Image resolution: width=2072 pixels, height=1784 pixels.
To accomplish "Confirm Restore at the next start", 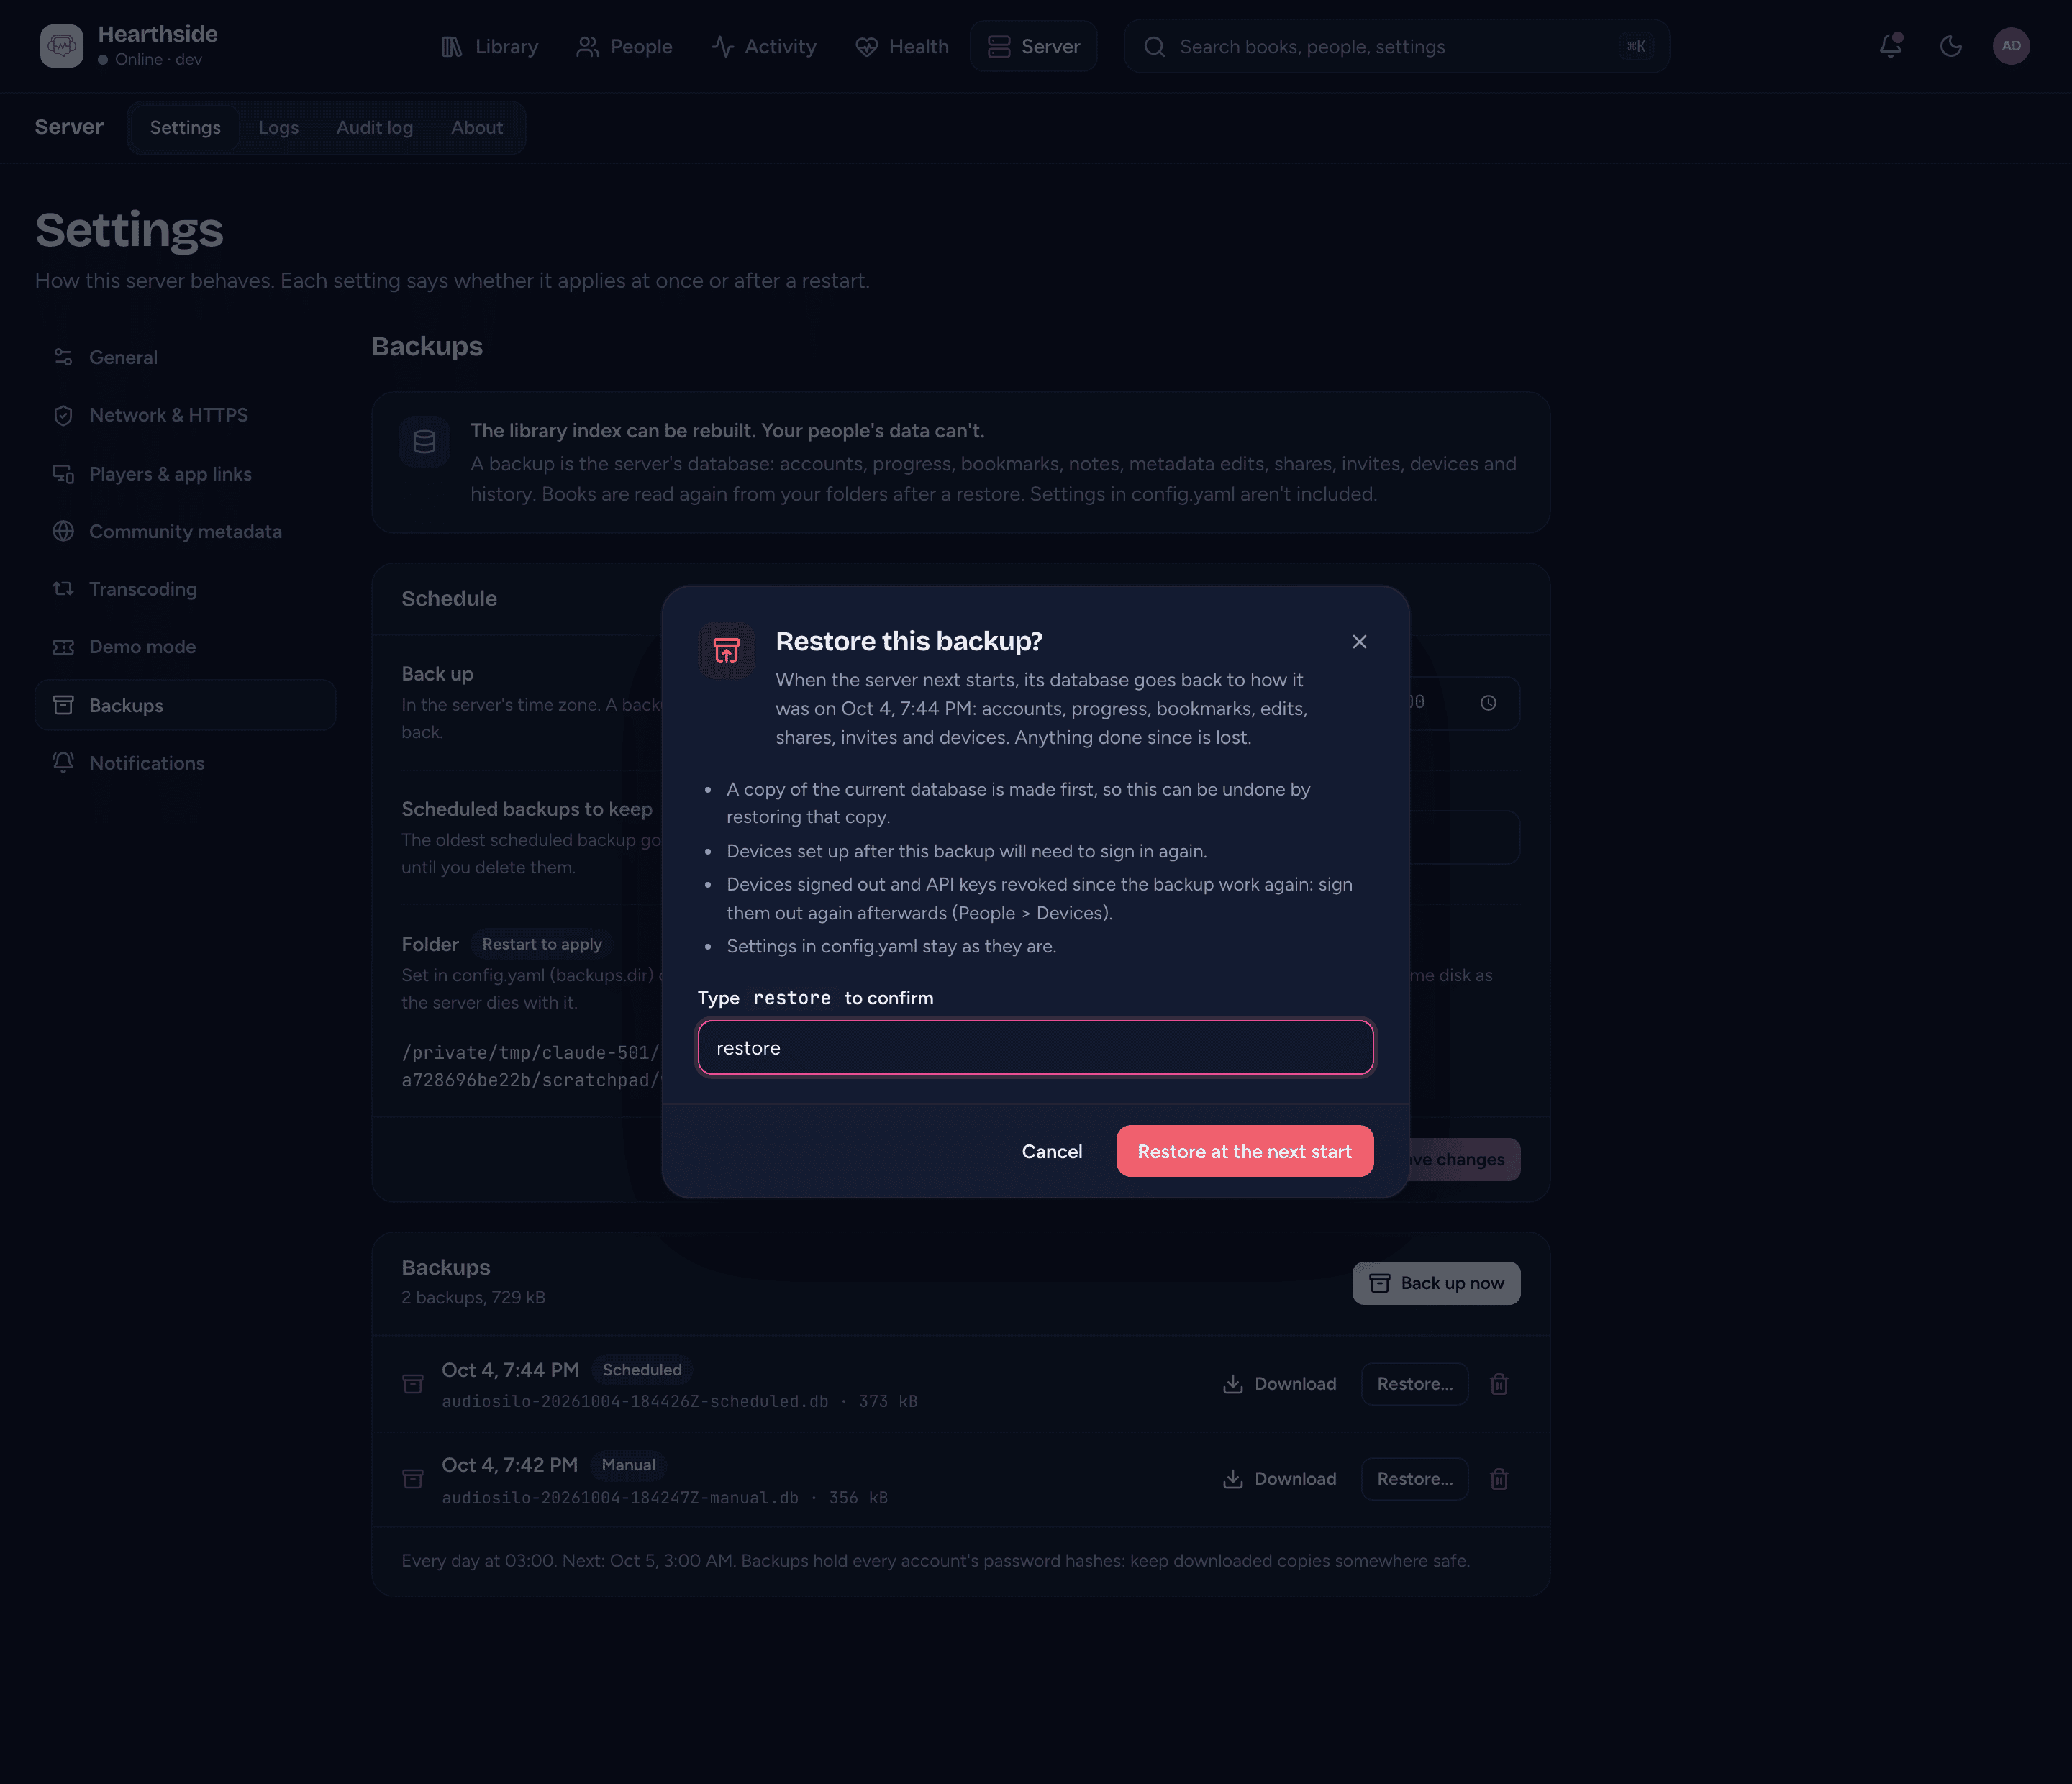I will 1245,1152.
